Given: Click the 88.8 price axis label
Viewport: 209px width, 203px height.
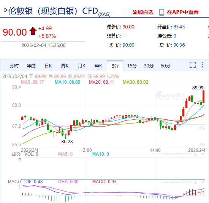Looking at the screenshot, I should pyautogui.click(x=16, y=105).
